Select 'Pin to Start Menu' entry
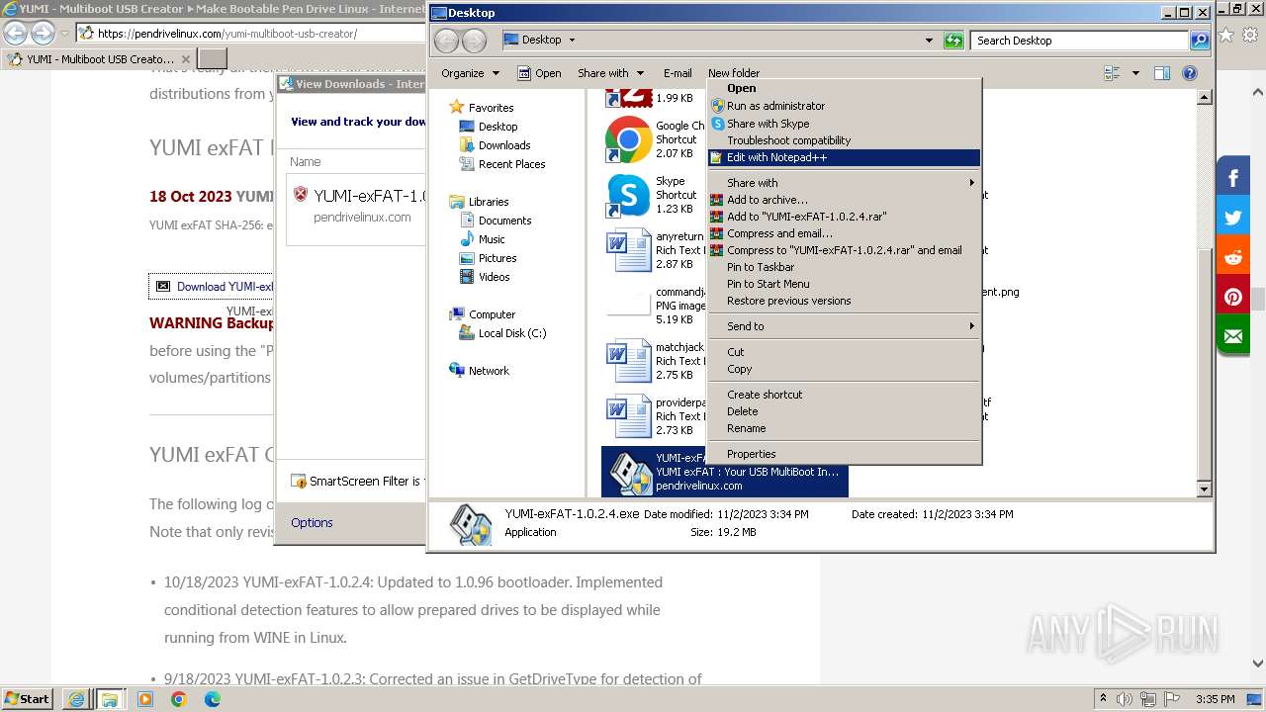This screenshot has height=712, width=1266. pos(844,284)
